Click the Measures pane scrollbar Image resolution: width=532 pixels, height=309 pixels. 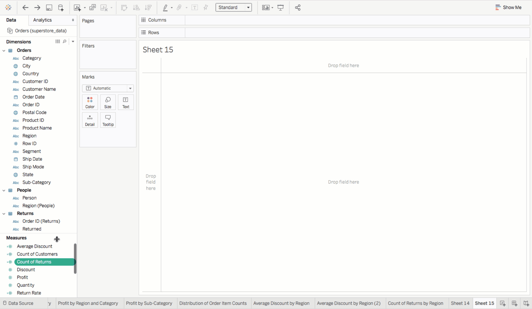coord(75,258)
